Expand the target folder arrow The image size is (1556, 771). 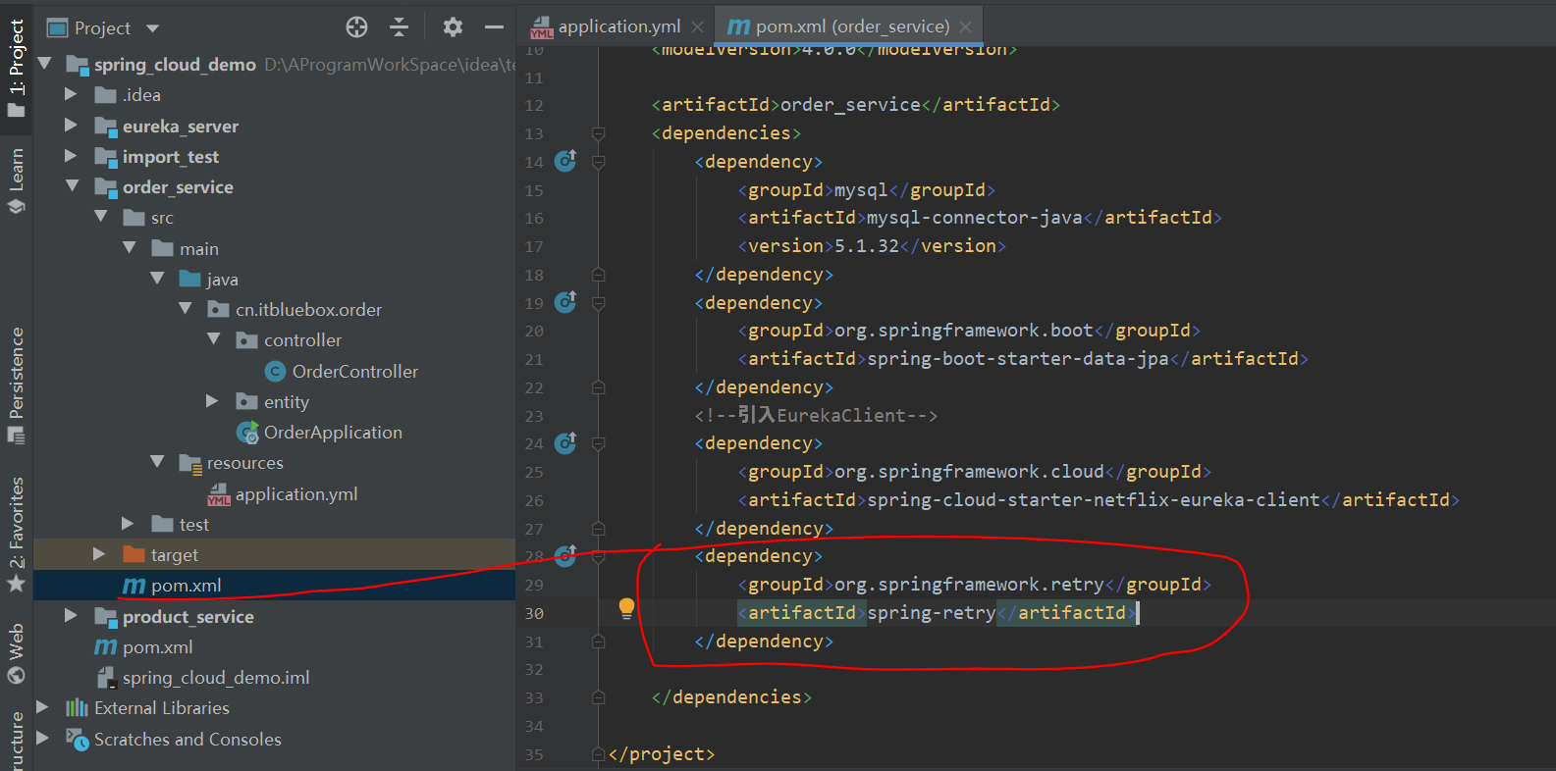click(99, 554)
